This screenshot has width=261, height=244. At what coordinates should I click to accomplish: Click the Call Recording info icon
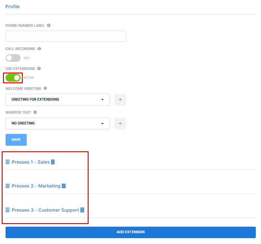39,49
